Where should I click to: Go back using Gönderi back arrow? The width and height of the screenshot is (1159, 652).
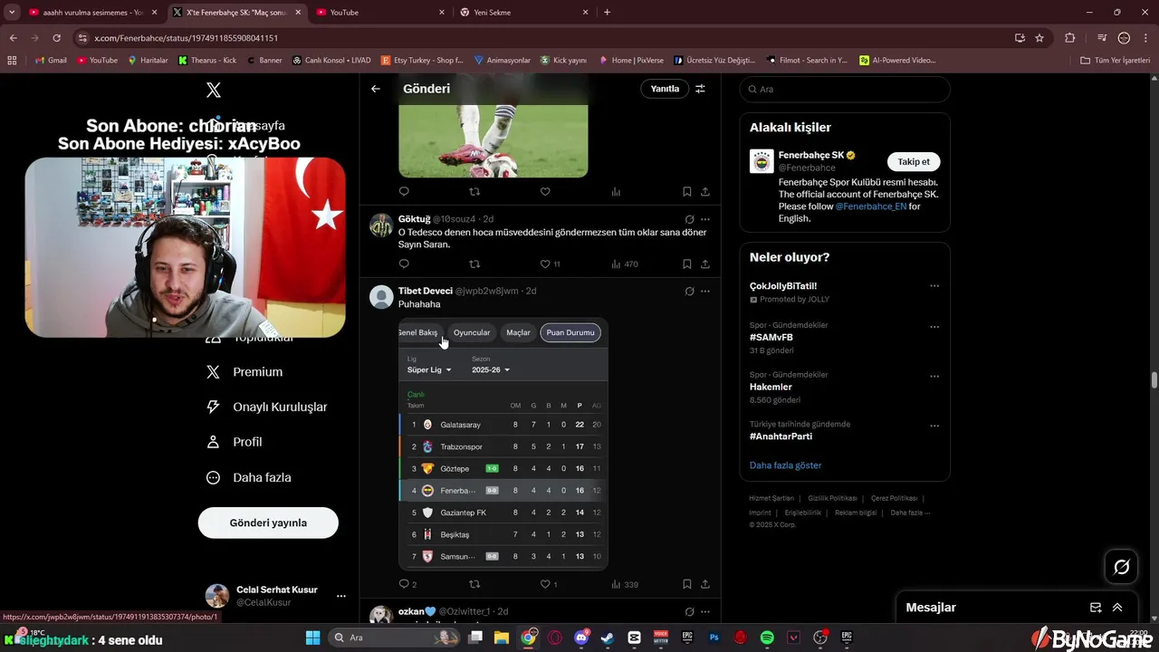click(376, 89)
